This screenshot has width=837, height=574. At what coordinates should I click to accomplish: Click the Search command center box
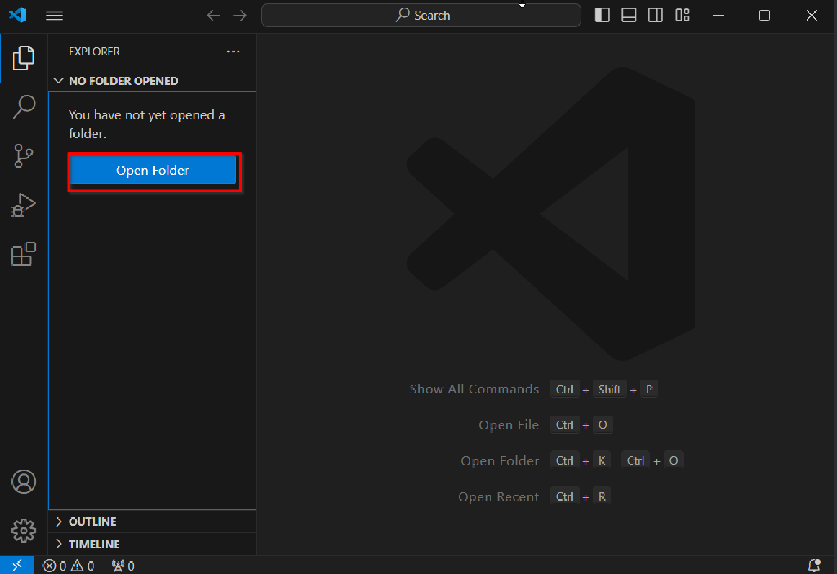click(x=421, y=15)
